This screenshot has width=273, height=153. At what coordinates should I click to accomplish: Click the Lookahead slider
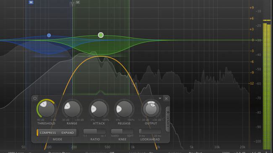point(150,132)
